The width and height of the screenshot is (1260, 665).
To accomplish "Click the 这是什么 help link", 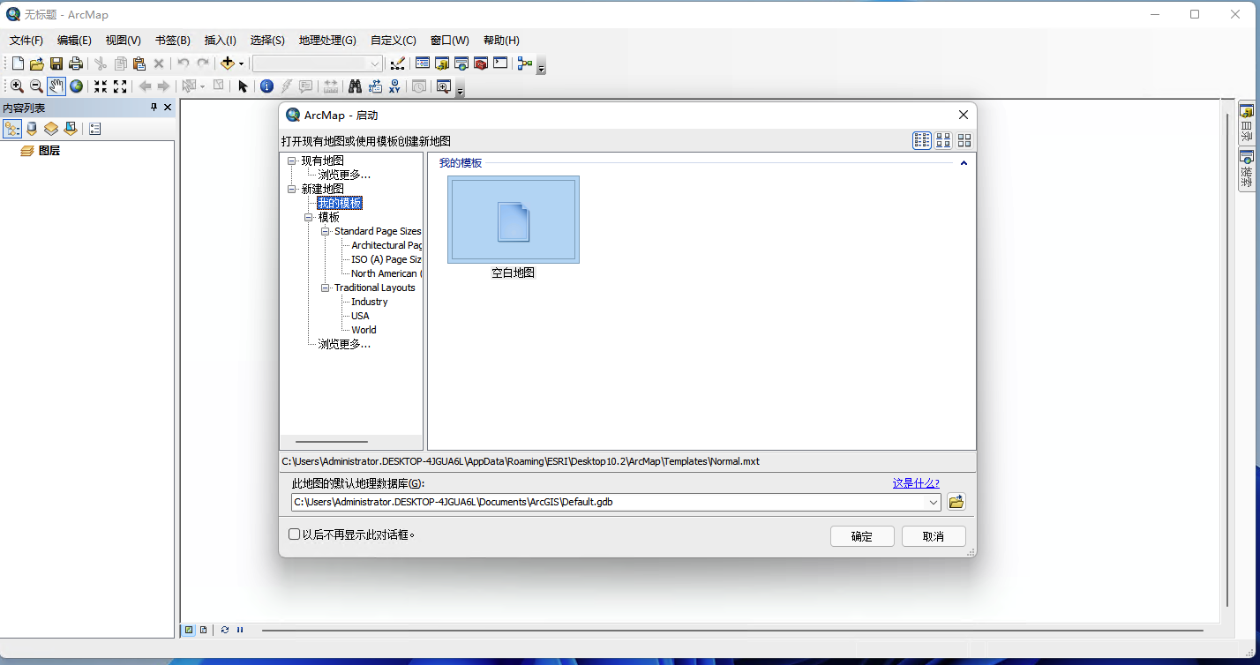I will tap(915, 482).
